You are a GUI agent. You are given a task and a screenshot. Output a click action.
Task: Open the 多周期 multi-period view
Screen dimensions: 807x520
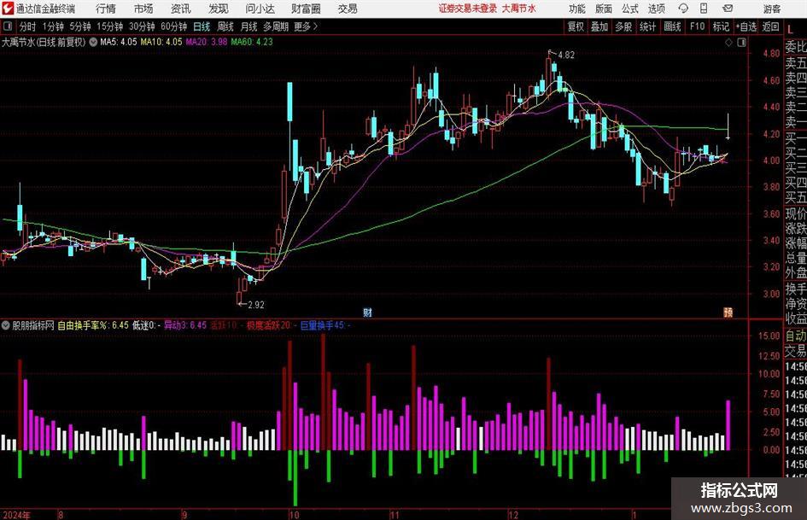click(275, 26)
